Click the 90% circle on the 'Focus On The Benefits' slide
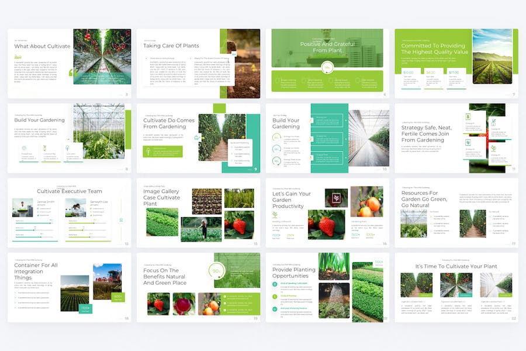Screen dimensions: 526x351 [x=216, y=271]
